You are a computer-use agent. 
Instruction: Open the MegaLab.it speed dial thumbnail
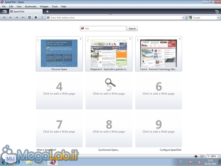(x=109, y=54)
